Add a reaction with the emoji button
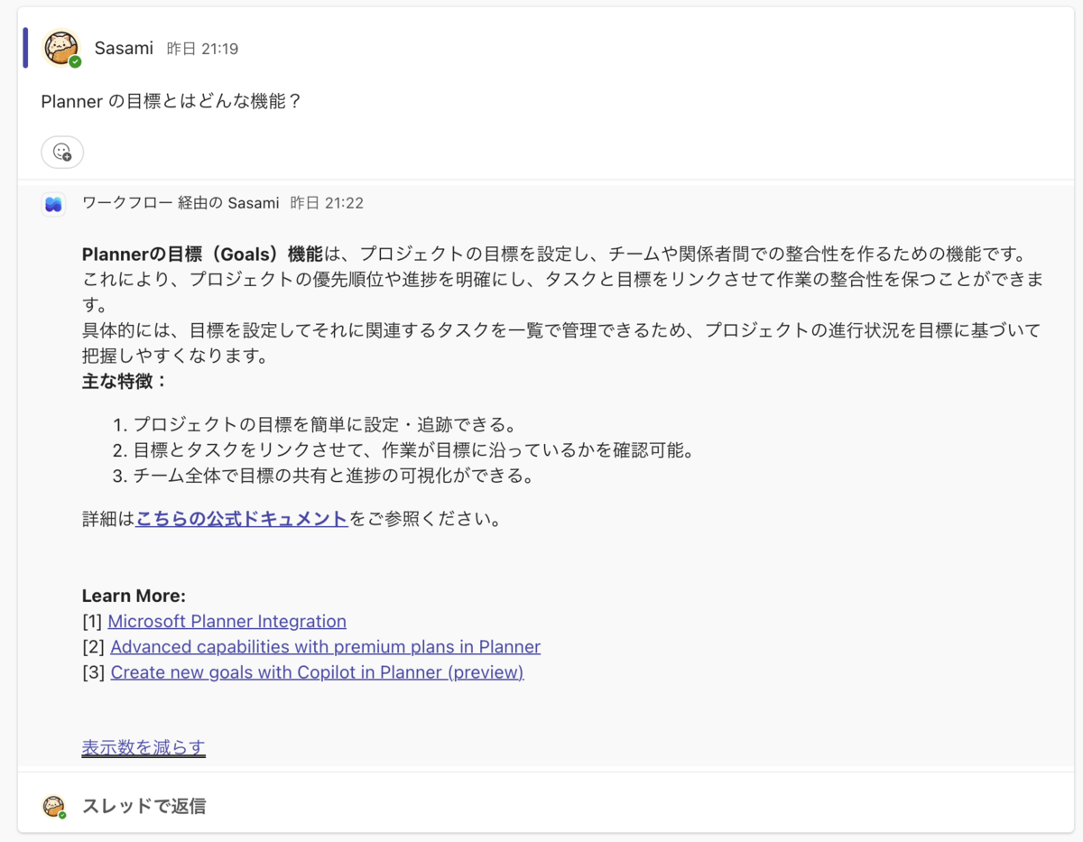Screen dimensions: 1083x842 pos(62,152)
